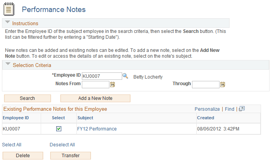275x163 pixels.
Task: Click the Add a New Note button
Action: [95, 98]
